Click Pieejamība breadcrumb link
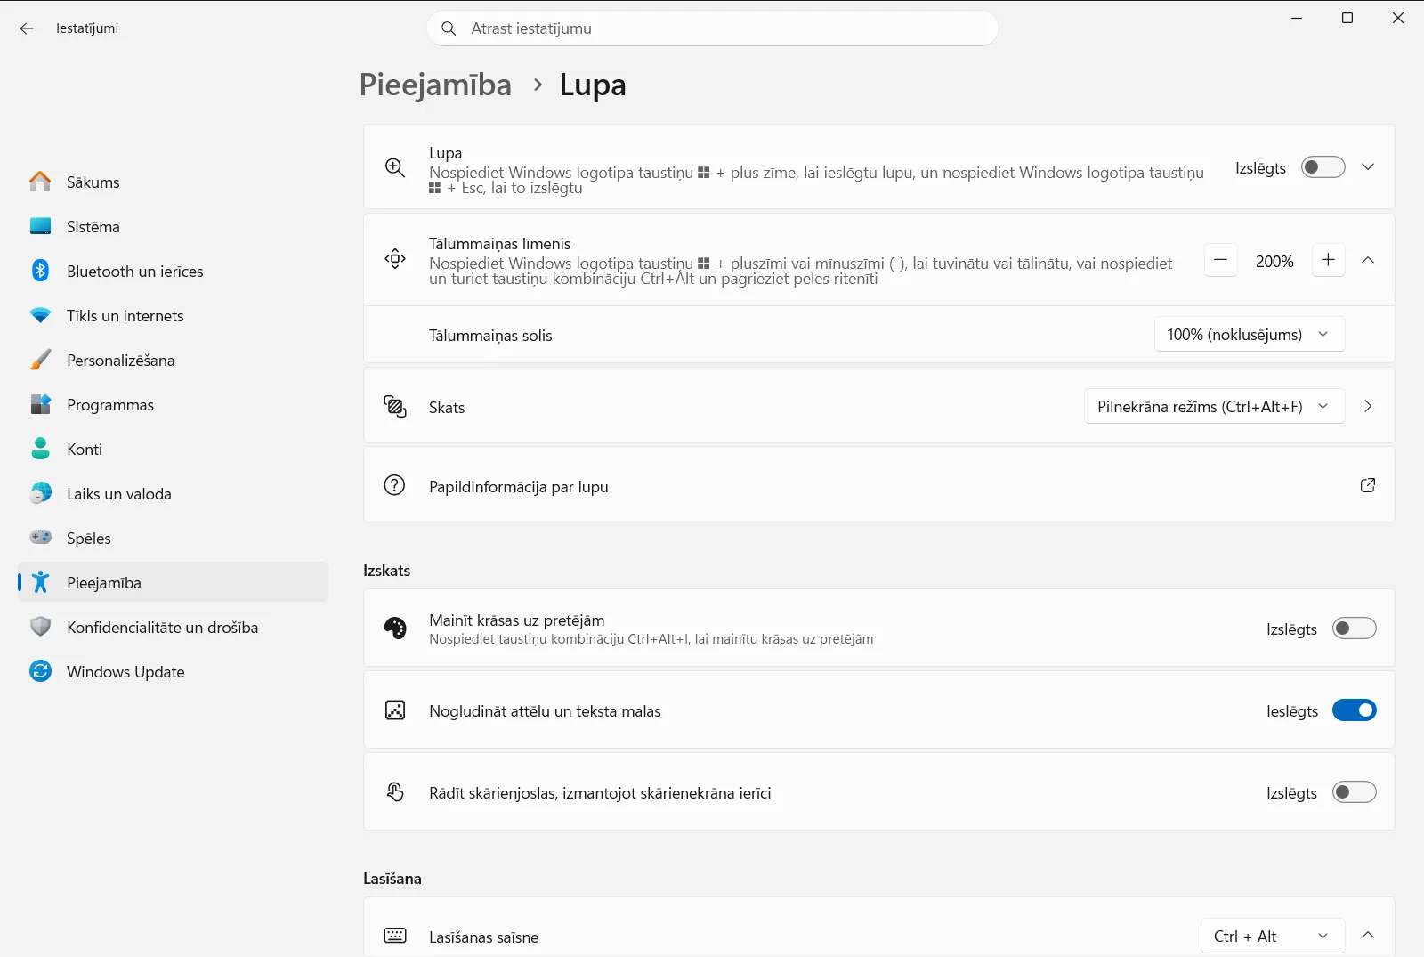This screenshot has width=1424, height=957. click(x=435, y=85)
